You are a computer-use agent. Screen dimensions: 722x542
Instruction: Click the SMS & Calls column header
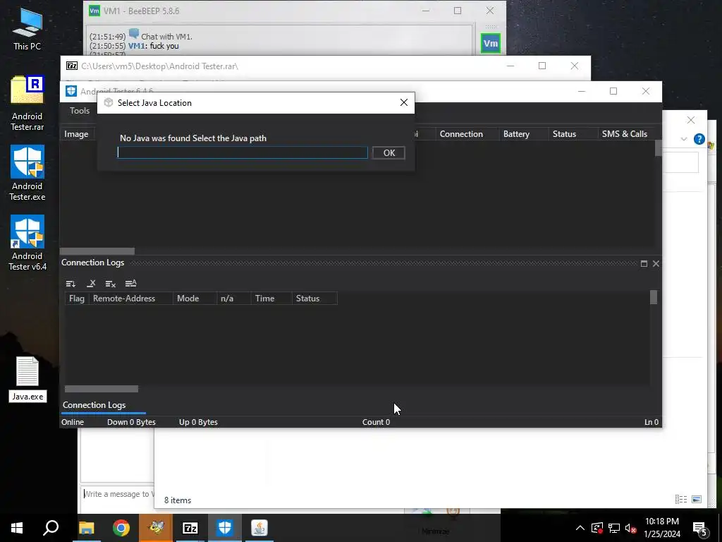[625, 134]
